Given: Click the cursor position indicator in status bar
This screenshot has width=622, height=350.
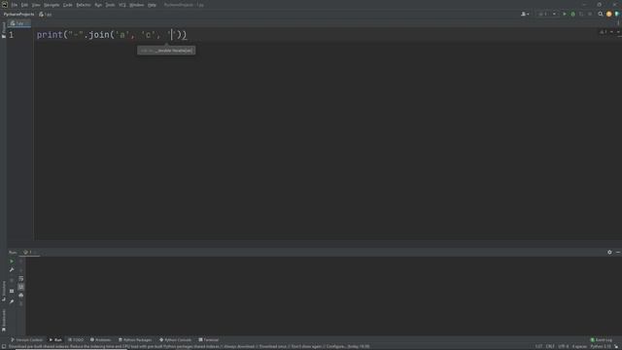Looking at the screenshot, I should (538, 347).
